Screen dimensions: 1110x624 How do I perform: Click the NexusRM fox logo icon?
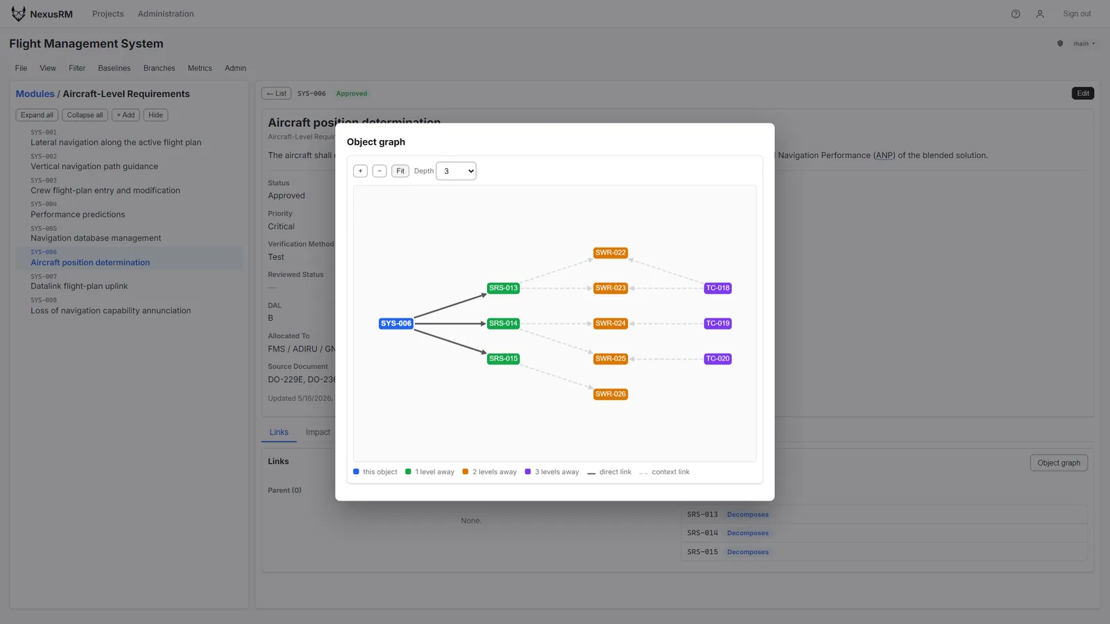[x=18, y=13]
